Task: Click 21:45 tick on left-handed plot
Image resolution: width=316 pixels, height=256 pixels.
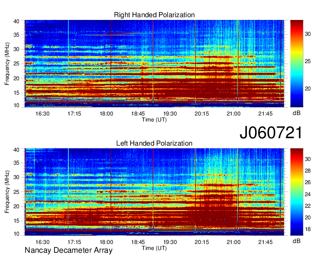Action: (x=265, y=242)
